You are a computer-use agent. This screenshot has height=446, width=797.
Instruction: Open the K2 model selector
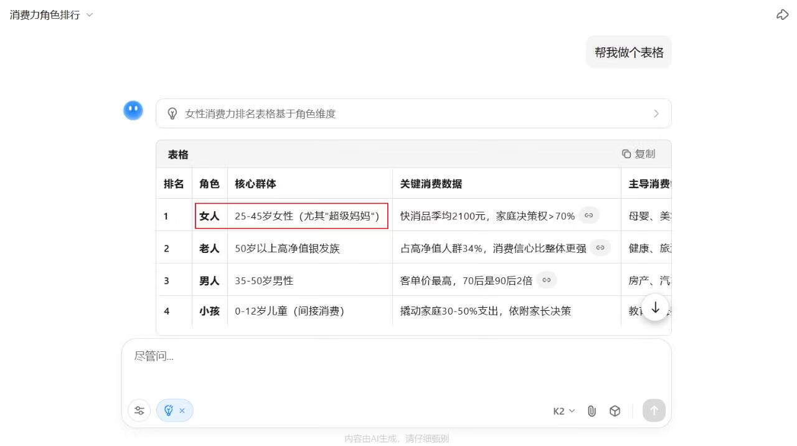(x=561, y=410)
